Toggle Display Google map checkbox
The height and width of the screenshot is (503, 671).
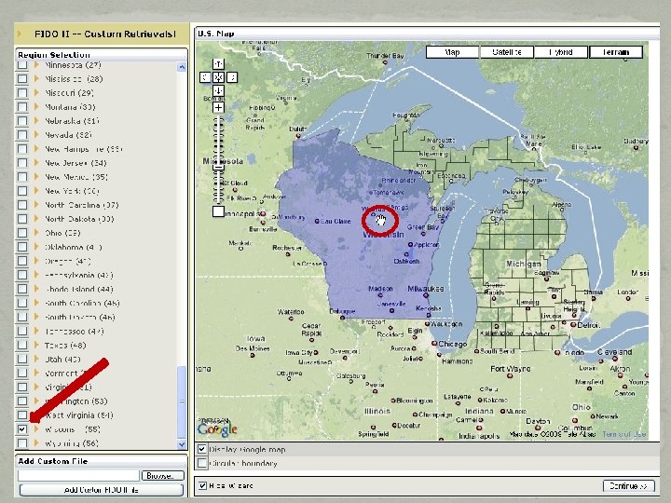click(x=202, y=449)
